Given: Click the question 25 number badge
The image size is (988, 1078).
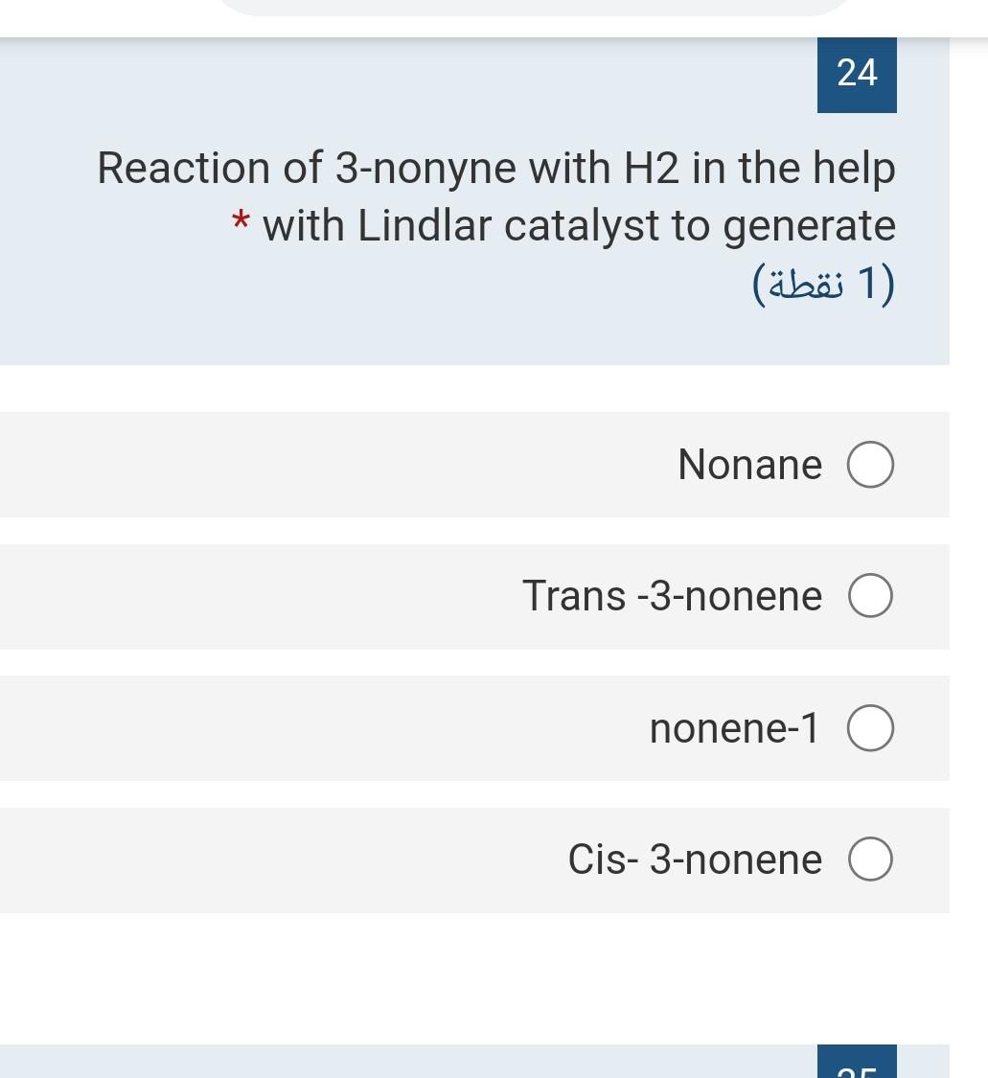Looking at the screenshot, I should pos(856,1064).
